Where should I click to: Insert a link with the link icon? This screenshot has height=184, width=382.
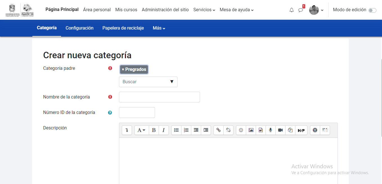(218, 130)
